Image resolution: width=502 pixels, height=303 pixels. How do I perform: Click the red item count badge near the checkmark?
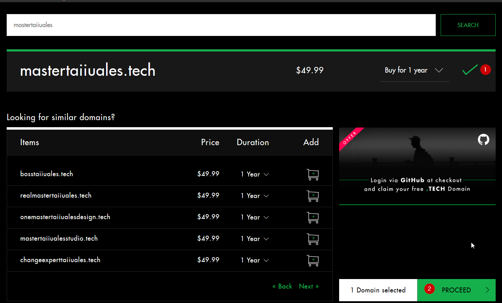[x=485, y=69]
